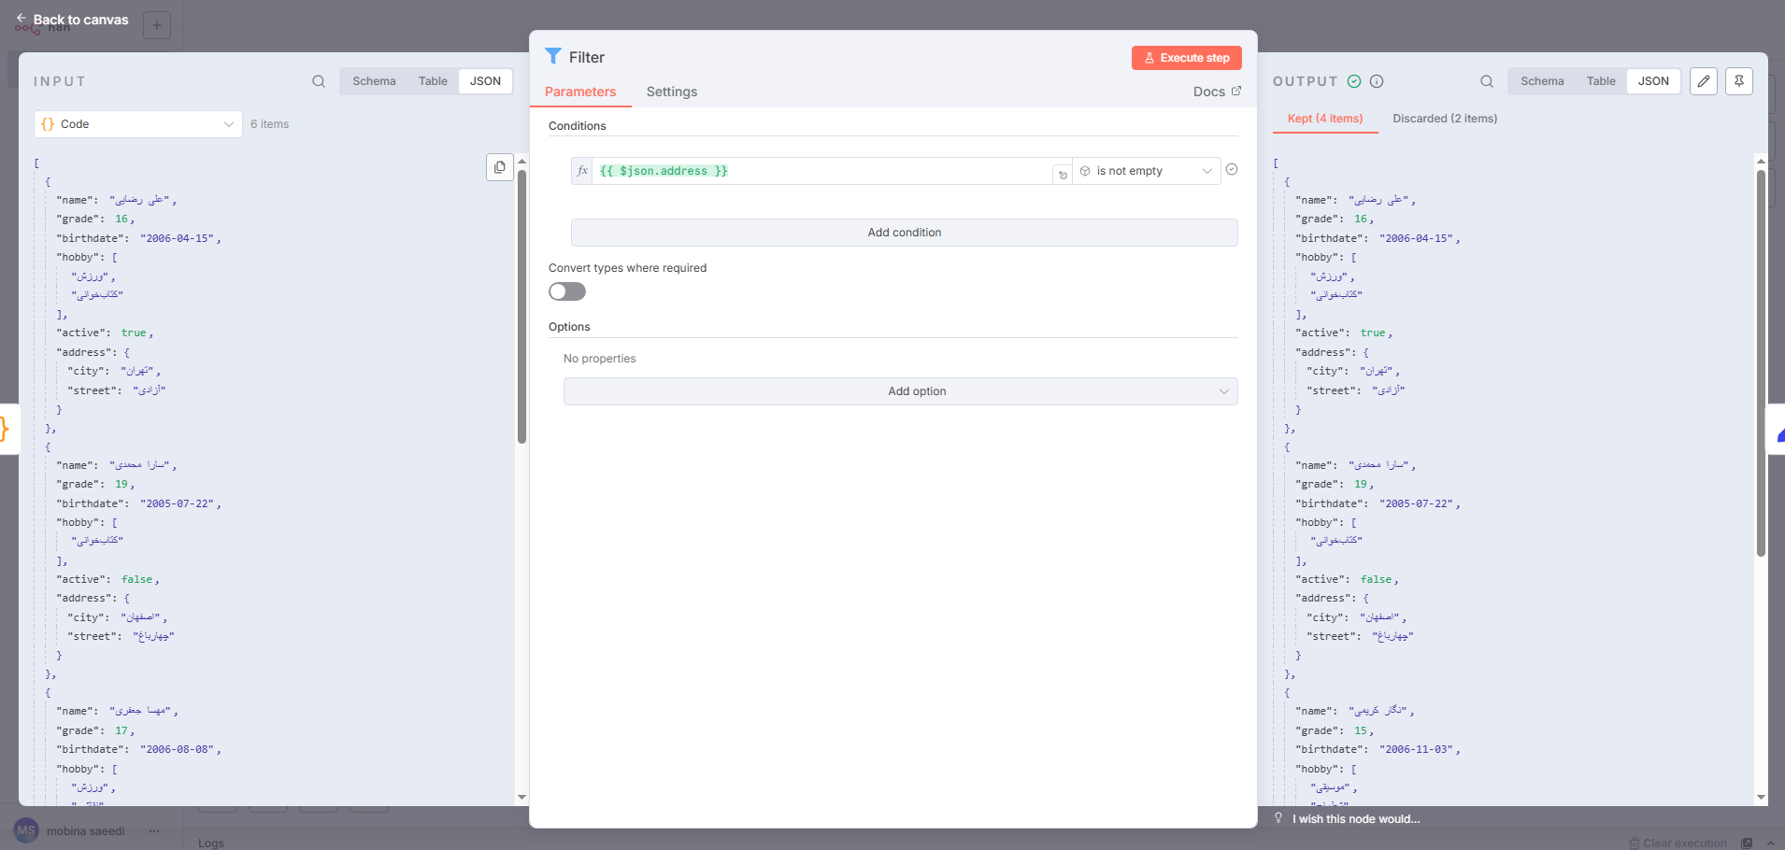Copy input JSON using the copy icon
This screenshot has width=1785, height=850.
(x=500, y=167)
